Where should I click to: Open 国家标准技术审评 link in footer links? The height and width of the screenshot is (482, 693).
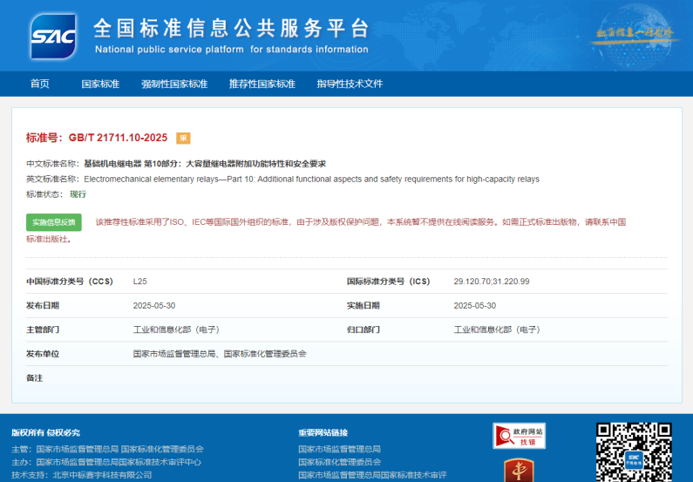pos(371,475)
